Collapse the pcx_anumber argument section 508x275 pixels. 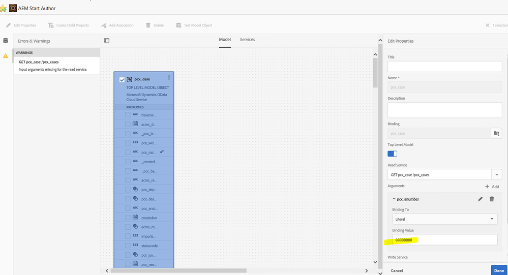pyautogui.click(x=394, y=199)
